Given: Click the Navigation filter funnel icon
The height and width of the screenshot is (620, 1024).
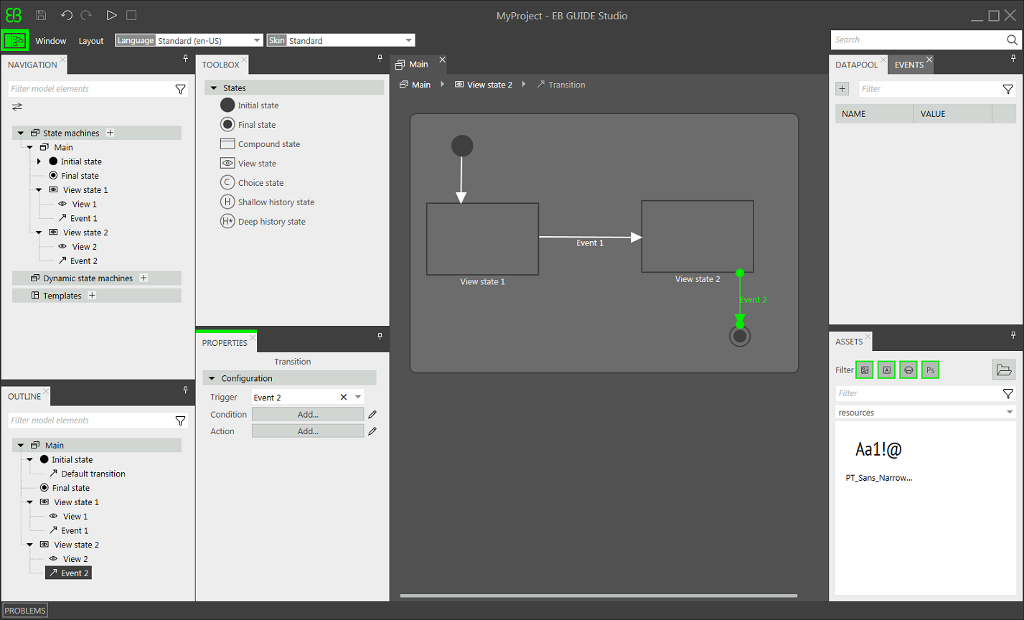Looking at the screenshot, I should tap(180, 89).
